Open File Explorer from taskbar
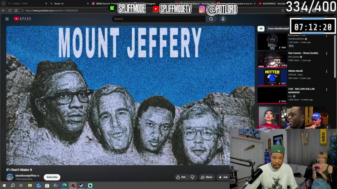Viewport: 337px width, 189px height. [30, 186]
